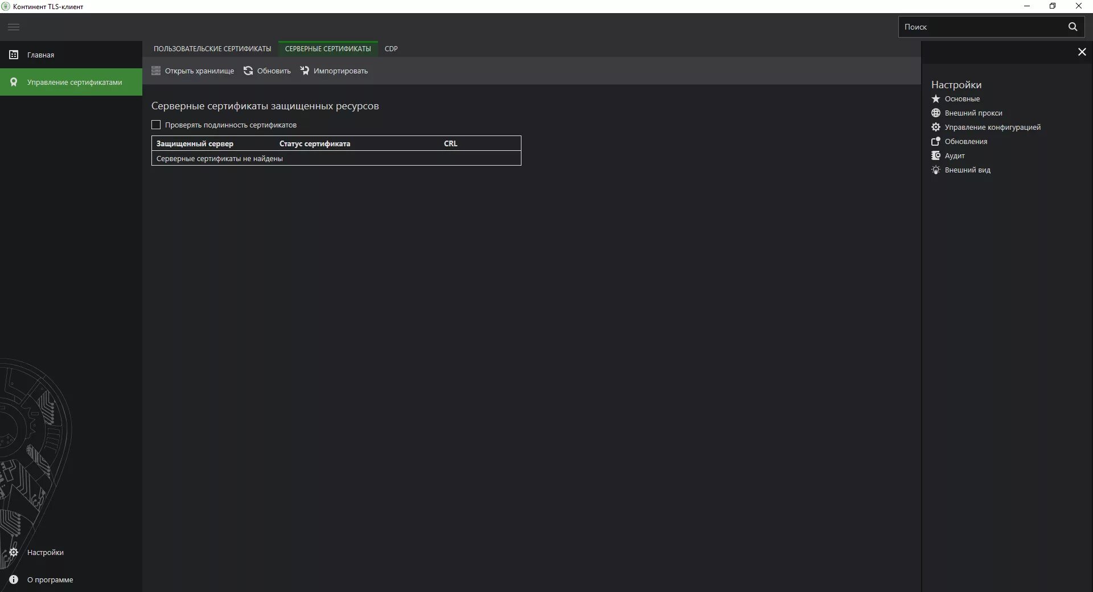Click the Управление конфигурацией gear icon
Screen dimensions: 1093x592
click(x=936, y=127)
